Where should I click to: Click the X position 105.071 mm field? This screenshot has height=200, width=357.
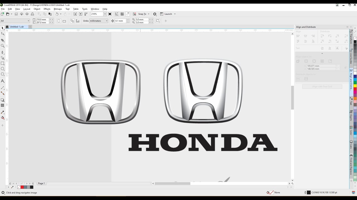[321, 66]
